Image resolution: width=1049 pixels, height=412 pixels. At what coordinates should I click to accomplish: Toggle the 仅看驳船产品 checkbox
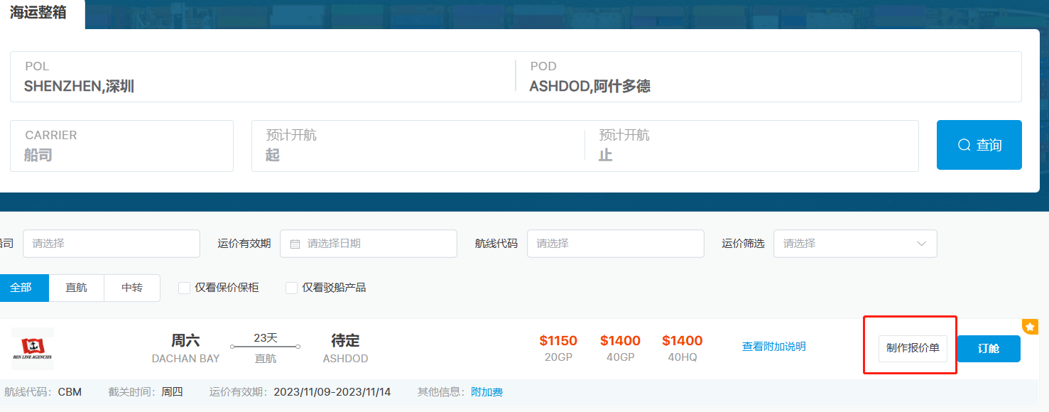(291, 288)
